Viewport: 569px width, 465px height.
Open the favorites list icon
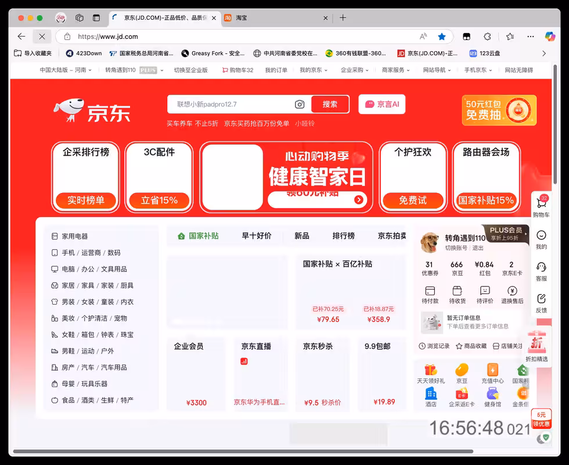[x=510, y=36]
